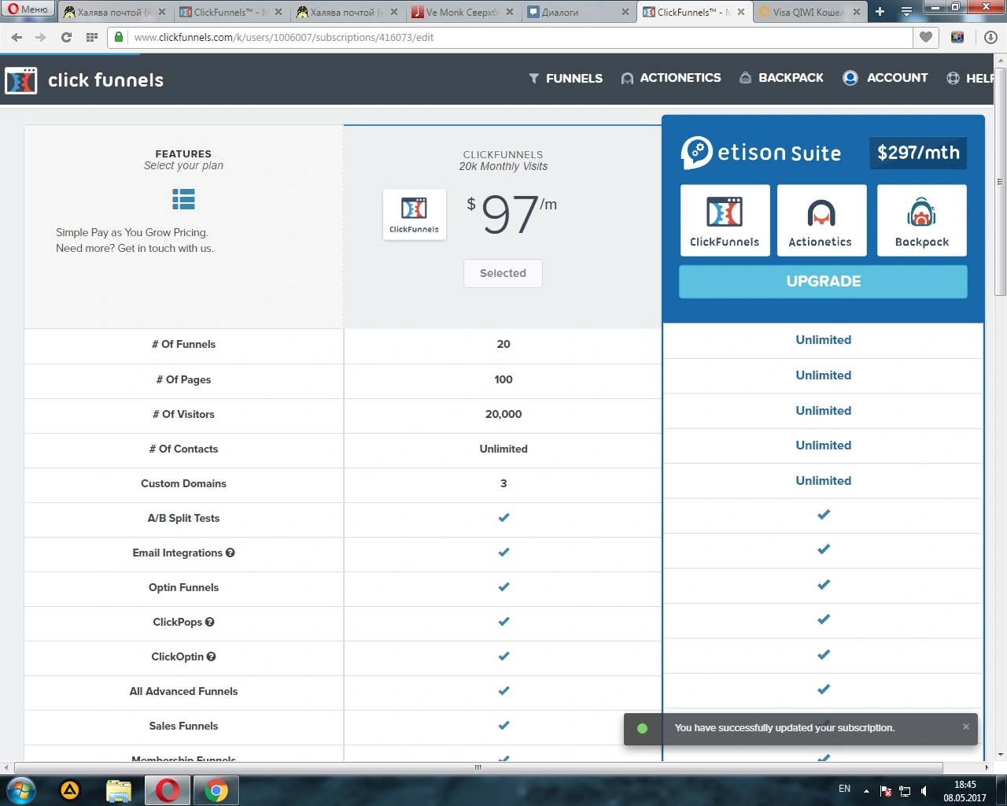Click the Upgrade button for Etison Suite
This screenshot has height=806, width=1007.
pos(823,282)
